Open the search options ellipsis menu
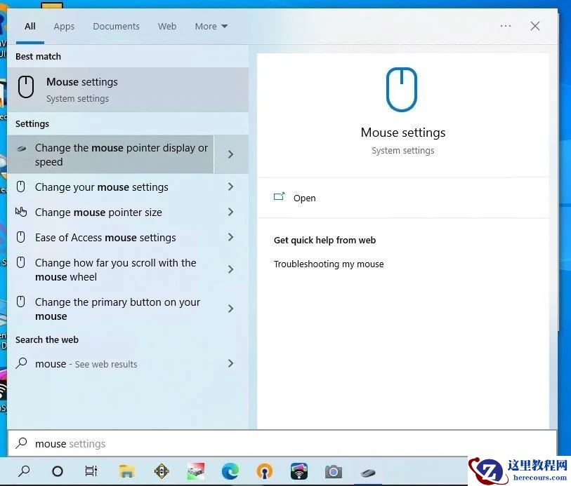The height and width of the screenshot is (486, 571). 505,26
